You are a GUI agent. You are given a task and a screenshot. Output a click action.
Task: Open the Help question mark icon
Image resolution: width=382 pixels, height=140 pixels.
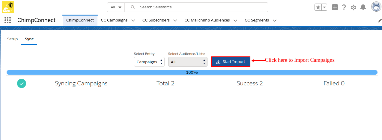(344, 7)
